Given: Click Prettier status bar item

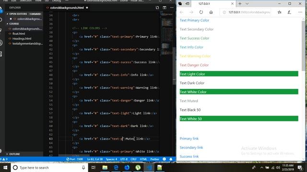Looking at the screenshot, I should (x=154, y=159).
